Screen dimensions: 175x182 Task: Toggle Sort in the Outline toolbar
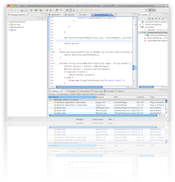(x=149, y=18)
